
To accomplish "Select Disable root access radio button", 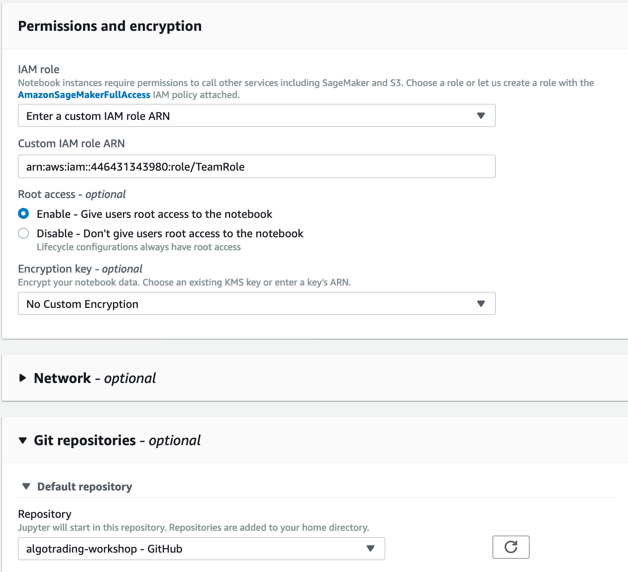I will pos(23,233).
